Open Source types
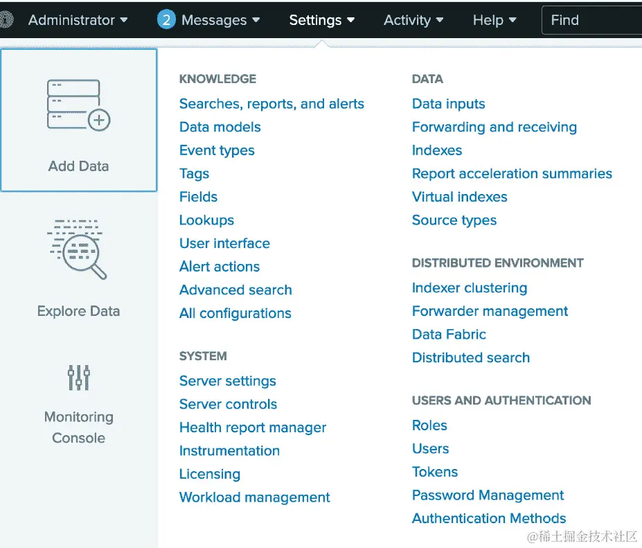 tap(454, 220)
